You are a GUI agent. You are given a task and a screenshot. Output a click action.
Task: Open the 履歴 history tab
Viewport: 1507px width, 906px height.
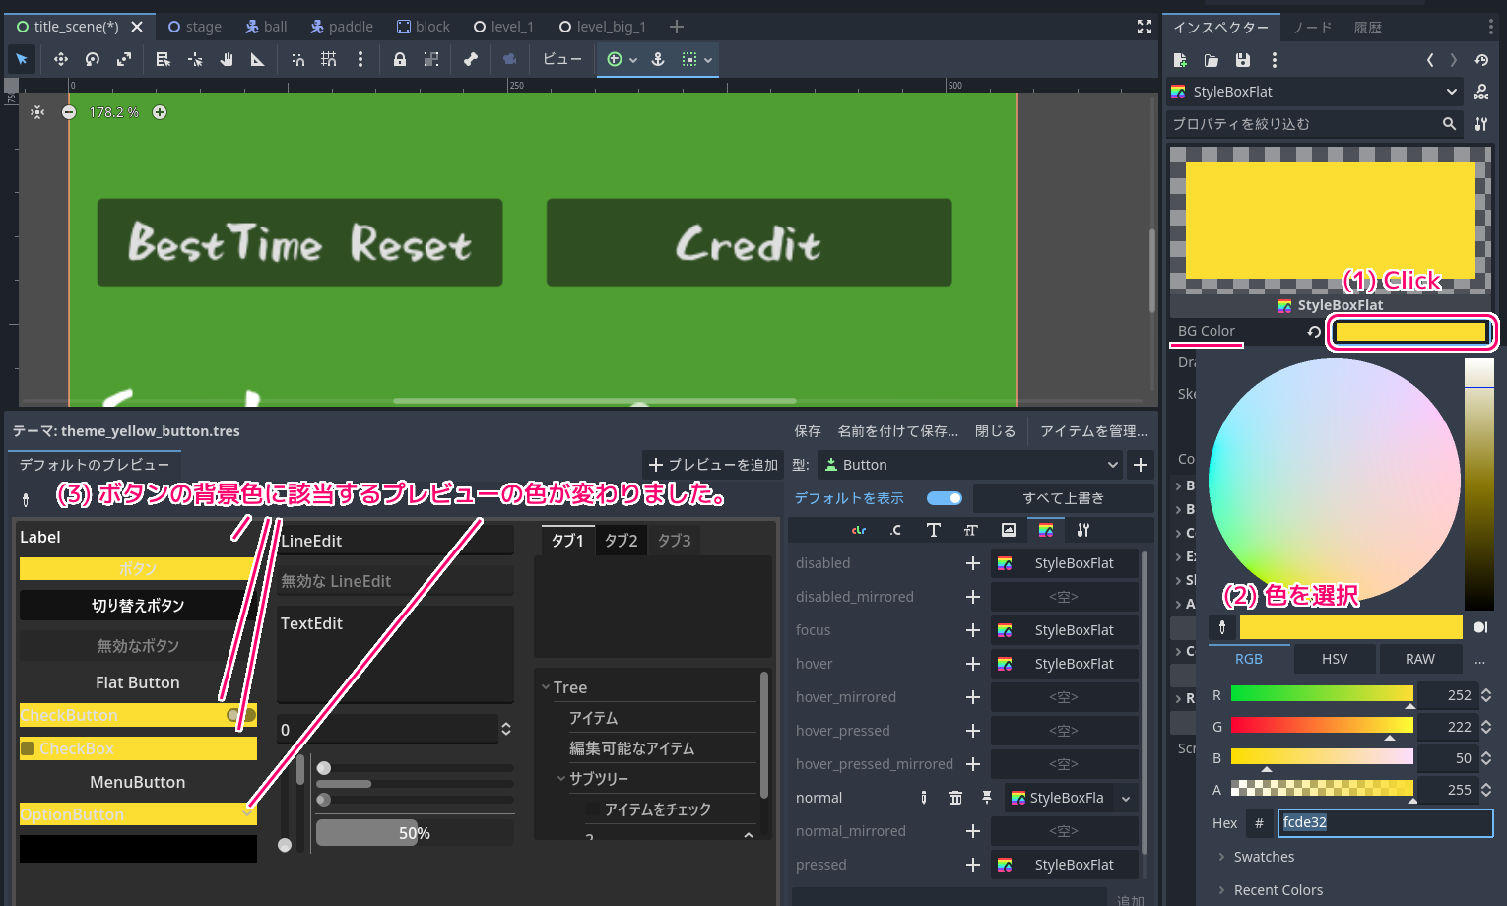[x=1367, y=28]
